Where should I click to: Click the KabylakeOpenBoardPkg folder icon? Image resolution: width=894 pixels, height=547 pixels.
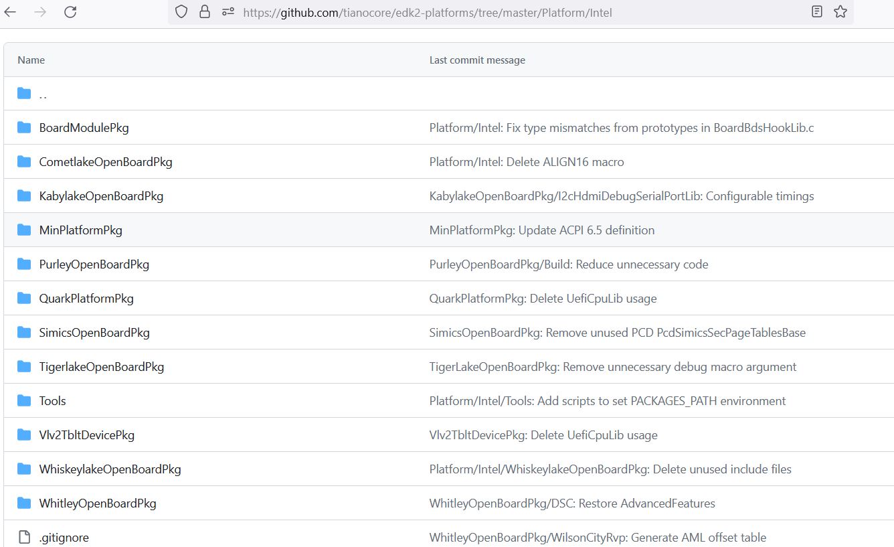coord(24,196)
